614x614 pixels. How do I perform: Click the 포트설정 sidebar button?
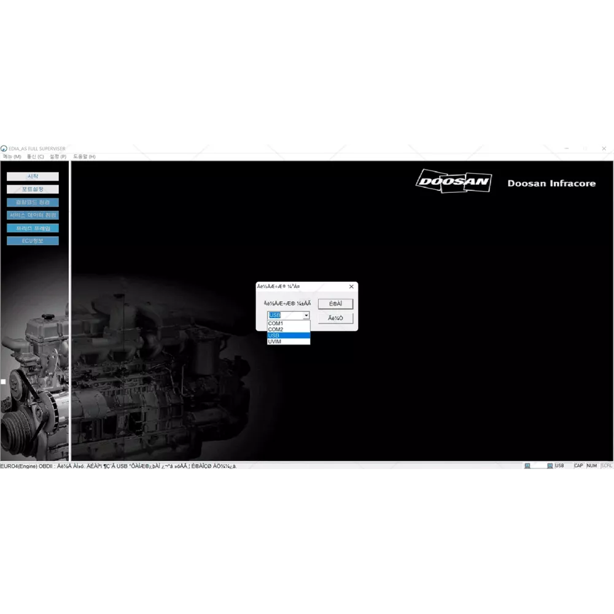pos(33,189)
